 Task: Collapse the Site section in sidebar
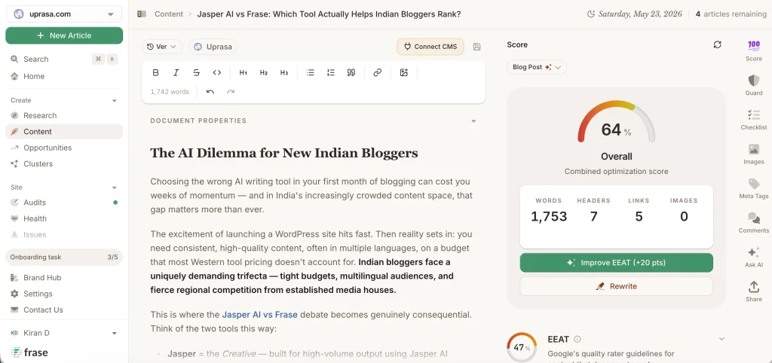coord(115,188)
